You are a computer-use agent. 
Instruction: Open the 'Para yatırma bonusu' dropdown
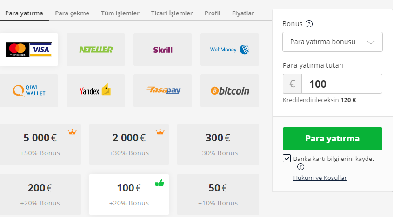click(332, 42)
